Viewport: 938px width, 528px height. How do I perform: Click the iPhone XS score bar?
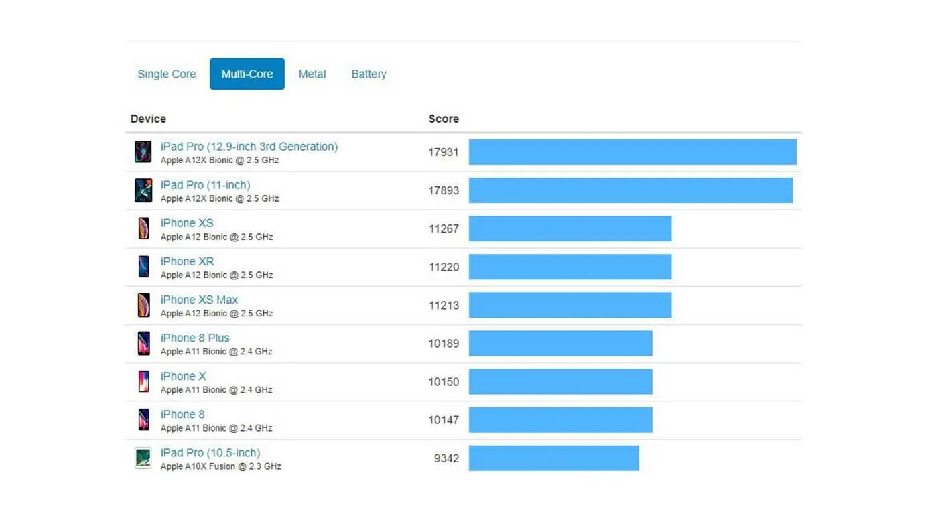coord(570,228)
